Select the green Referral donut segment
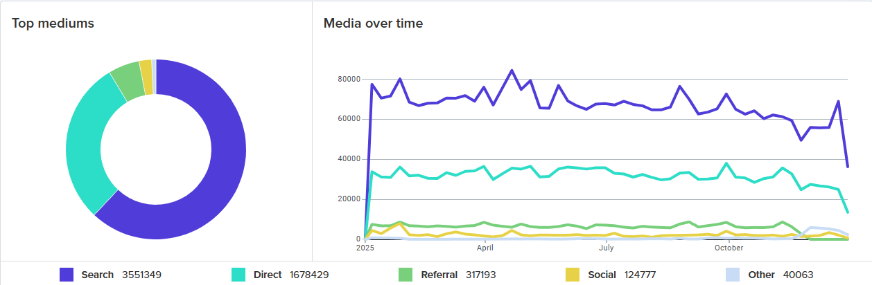Screen dimensions: 872x285 click(125, 80)
